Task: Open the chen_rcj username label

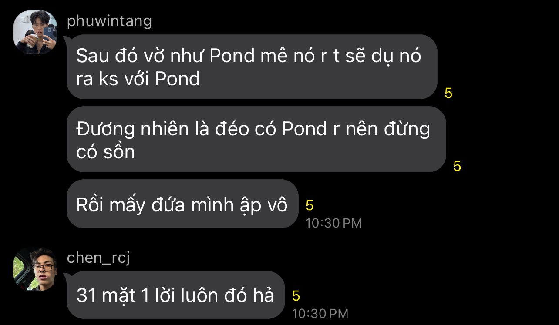Action: click(98, 258)
